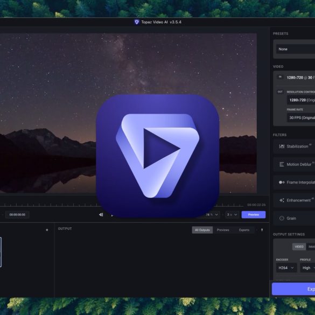Viewport: 315px width, 315px height.
Task: Click the Stabilization filter icon
Action: tap(282, 146)
